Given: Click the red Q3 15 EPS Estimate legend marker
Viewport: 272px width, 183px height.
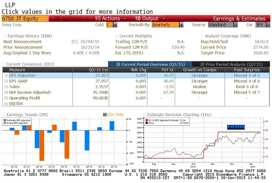Looking at the screenshot, I should point(147,120).
